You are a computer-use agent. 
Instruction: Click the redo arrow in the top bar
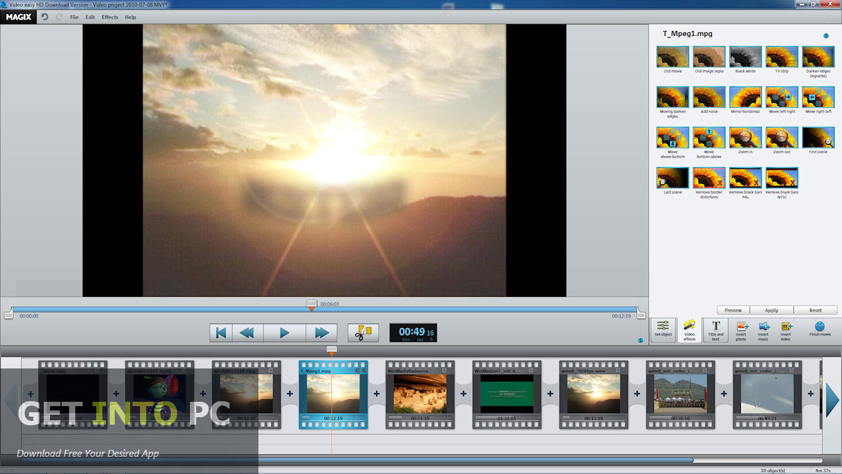click(x=59, y=17)
